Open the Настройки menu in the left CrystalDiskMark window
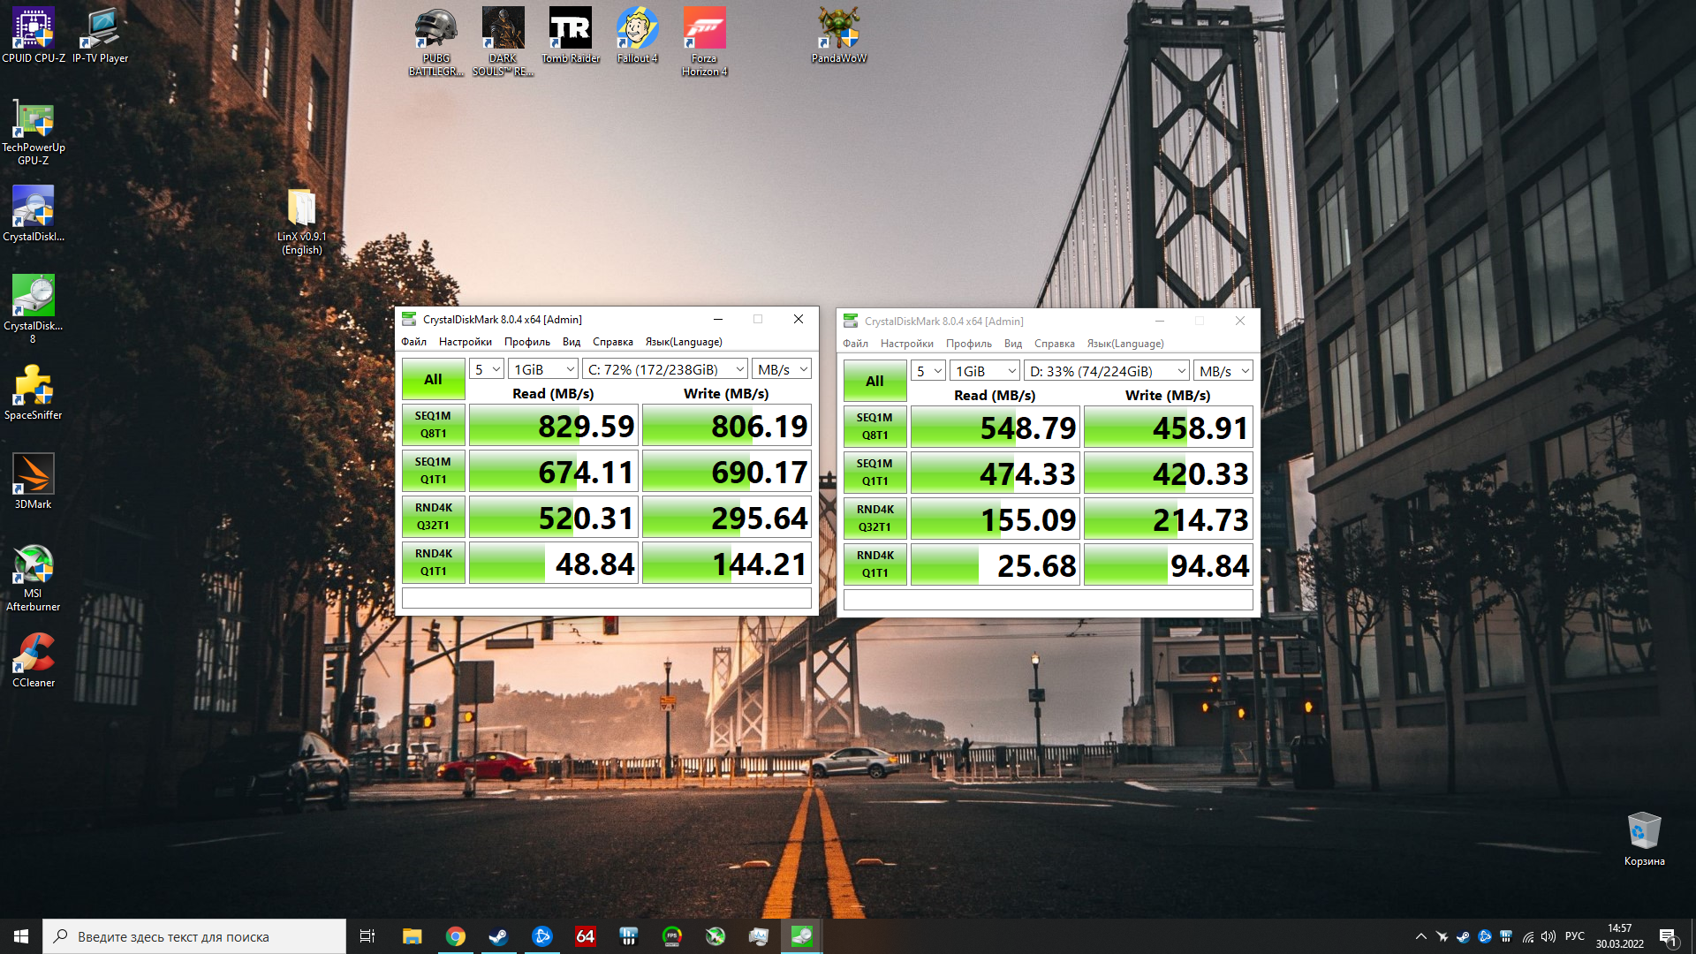The width and height of the screenshot is (1696, 954). point(465,342)
